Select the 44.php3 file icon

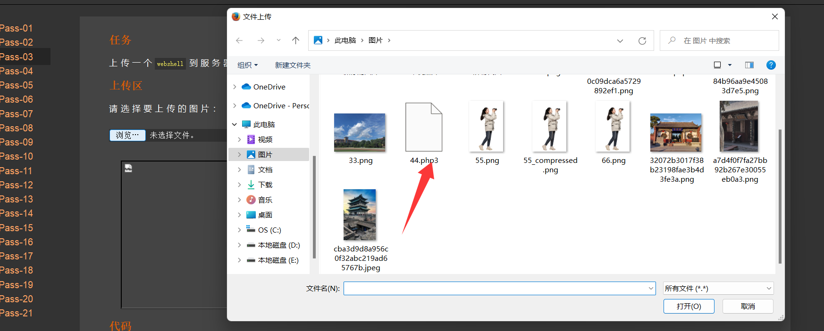[424, 127]
